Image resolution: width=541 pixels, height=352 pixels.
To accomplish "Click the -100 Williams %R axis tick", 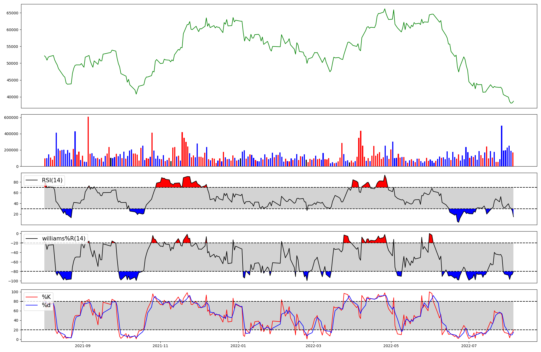I will pyautogui.click(x=13, y=281).
